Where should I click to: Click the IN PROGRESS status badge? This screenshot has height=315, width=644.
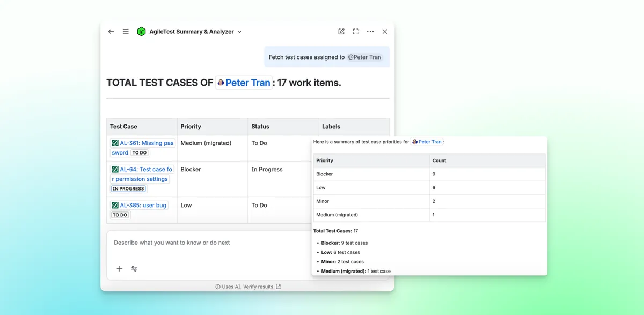click(128, 189)
